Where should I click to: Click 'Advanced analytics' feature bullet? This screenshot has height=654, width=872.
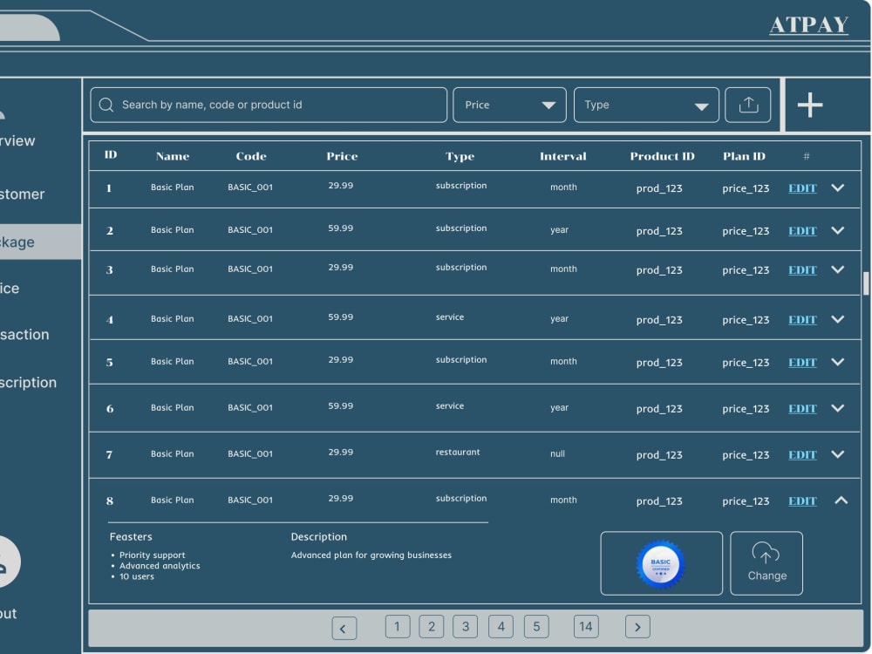(159, 566)
